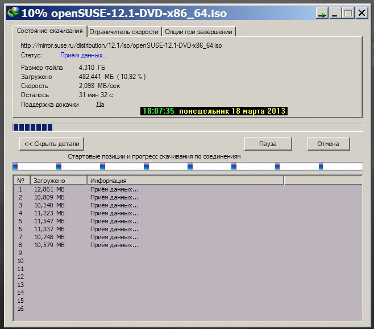
Task: Click the date понедельник 18 марта 2013
Action: click(x=232, y=111)
